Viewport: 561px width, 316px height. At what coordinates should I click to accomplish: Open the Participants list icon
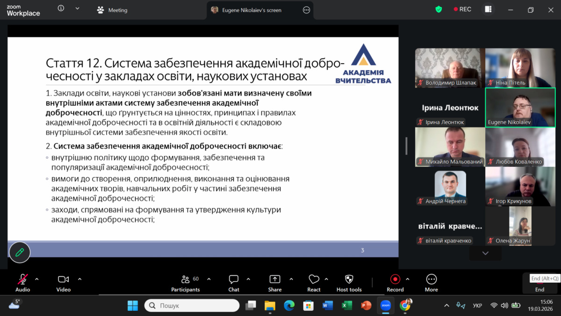click(x=186, y=279)
